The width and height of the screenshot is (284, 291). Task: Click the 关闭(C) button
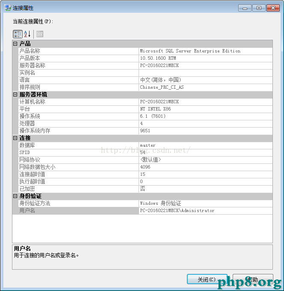click(x=207, y=279)
